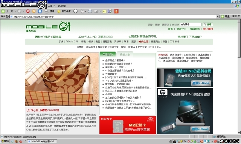Click the orange Refresh button
This screenshot has height=144, width=241.
(34, 11)
